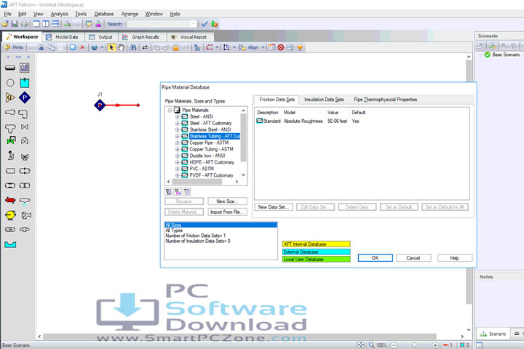Viewport: 524px width, 349px height.
Task: Confirm the dialog with OK
Action: (376, 258)
